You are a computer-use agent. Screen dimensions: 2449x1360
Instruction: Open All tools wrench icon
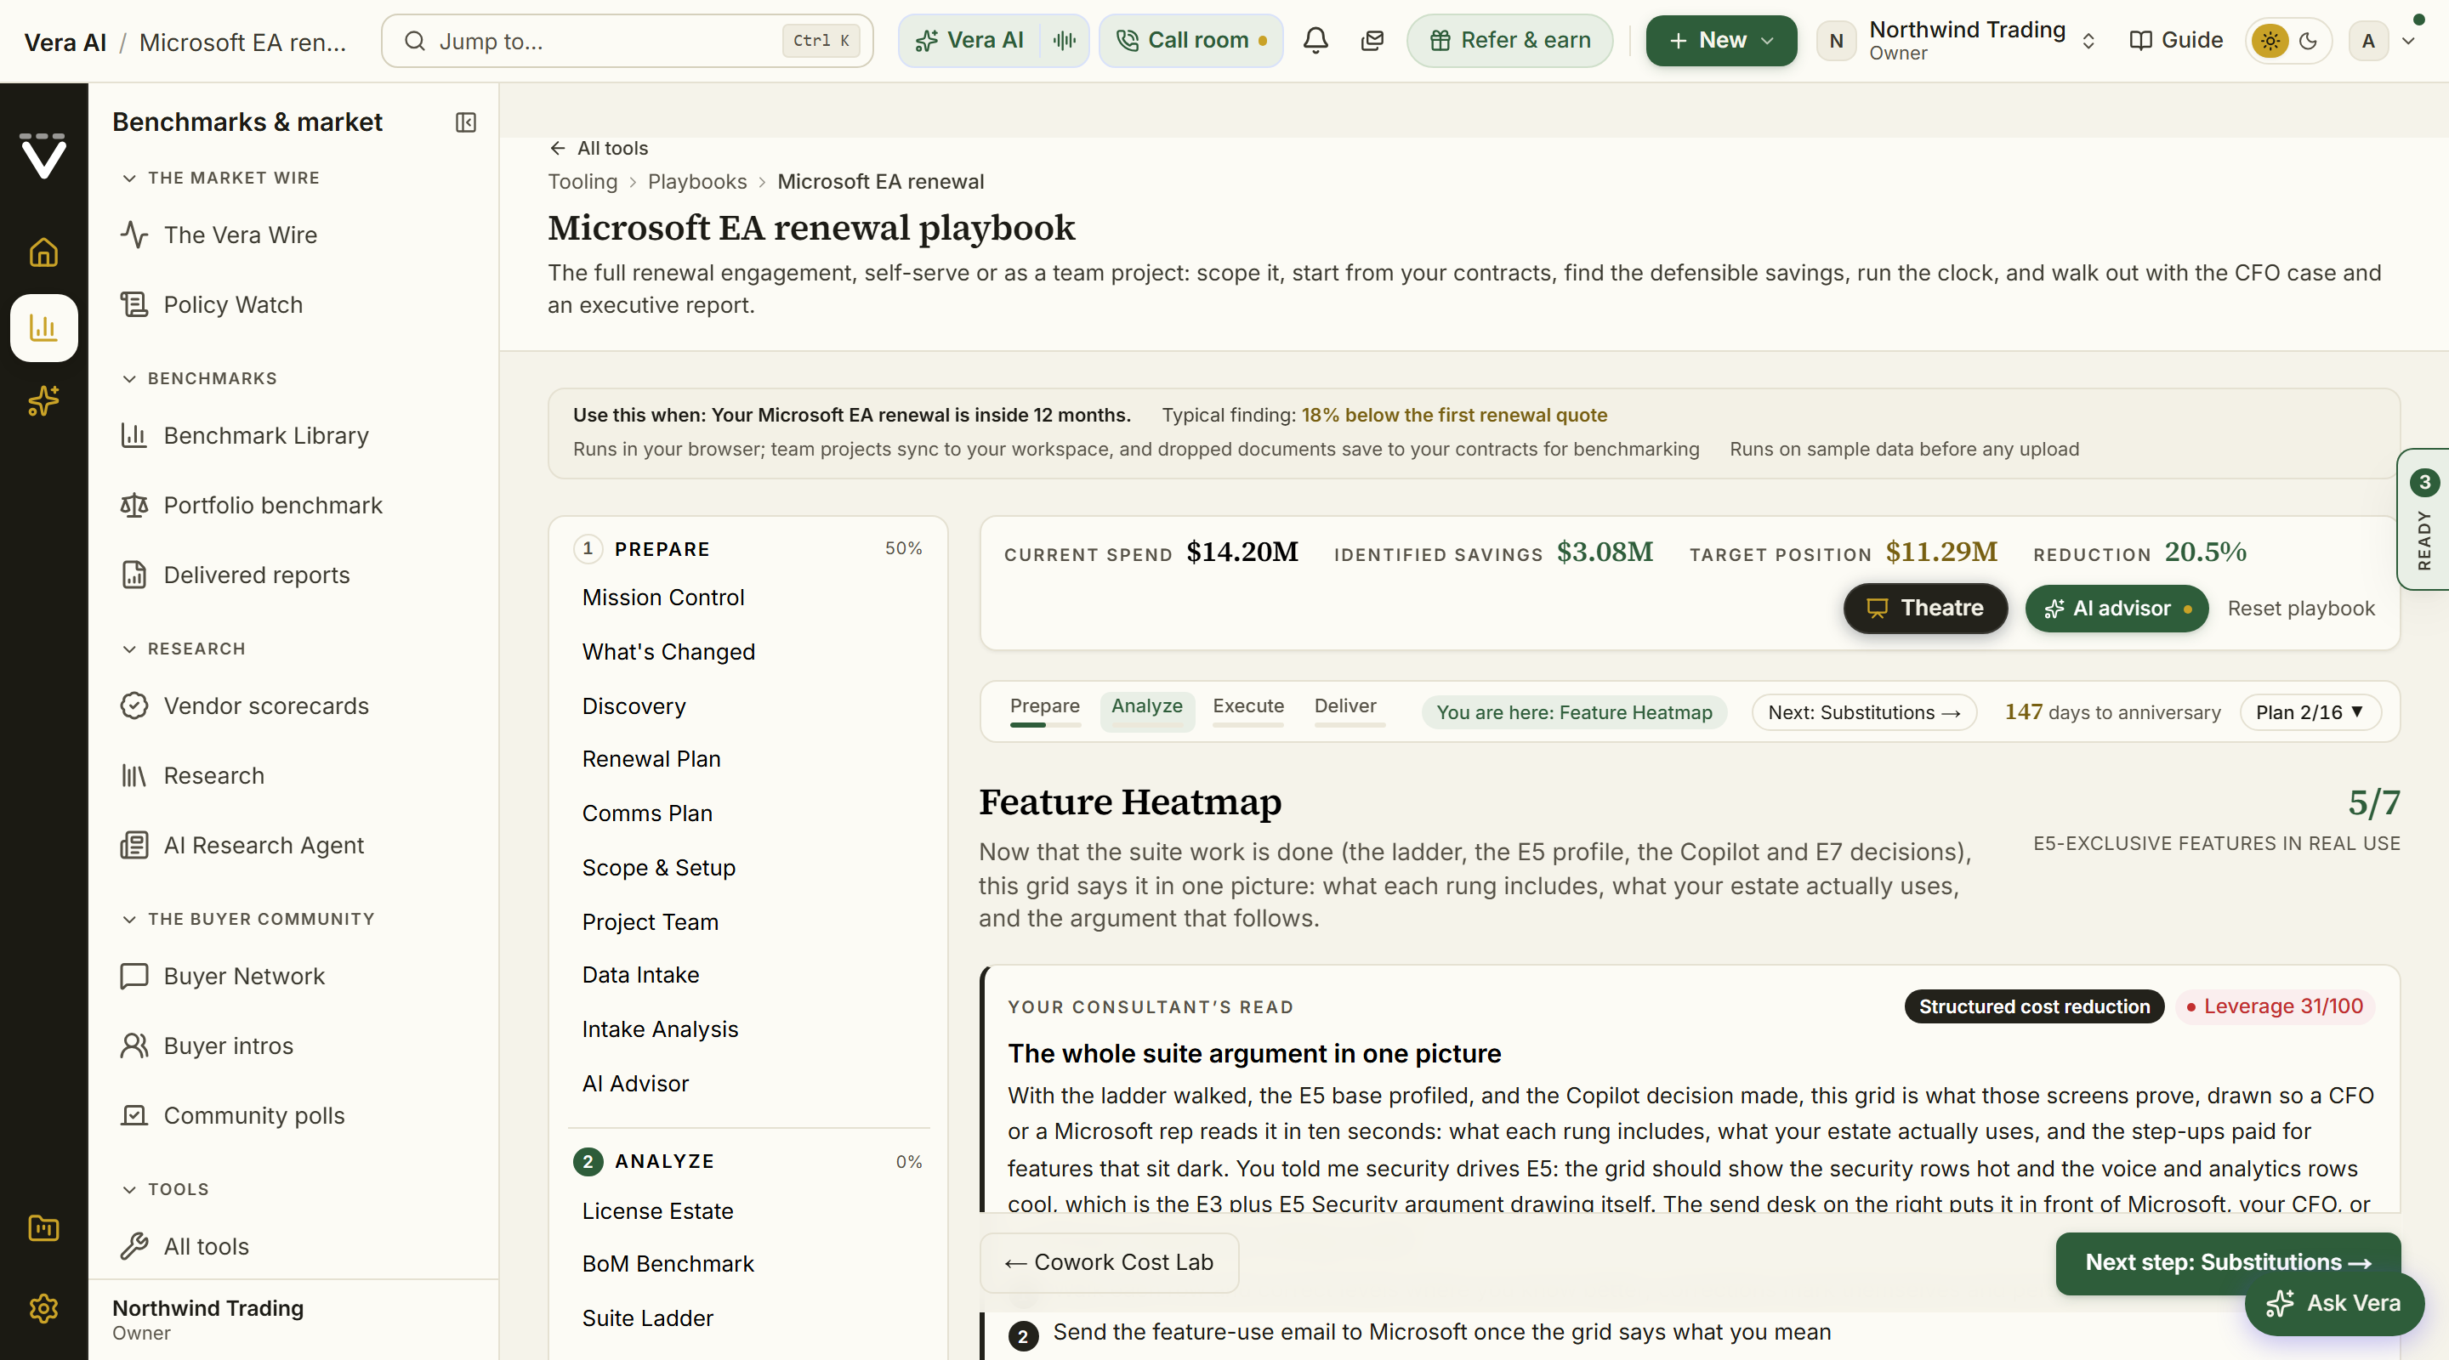pyautogui.click(x=134, y=1247)
